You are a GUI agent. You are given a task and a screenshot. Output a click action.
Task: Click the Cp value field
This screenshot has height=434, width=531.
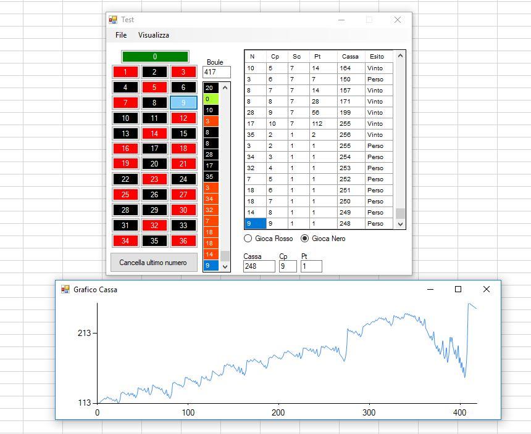tap(287, 266)
